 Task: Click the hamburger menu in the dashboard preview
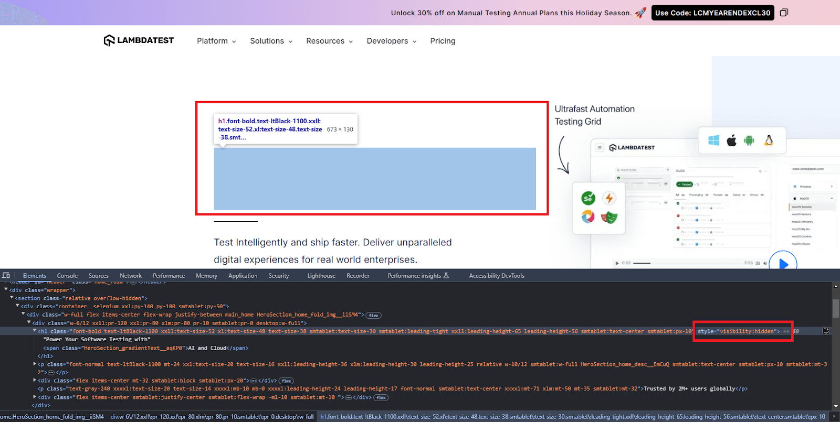[600, 148]
